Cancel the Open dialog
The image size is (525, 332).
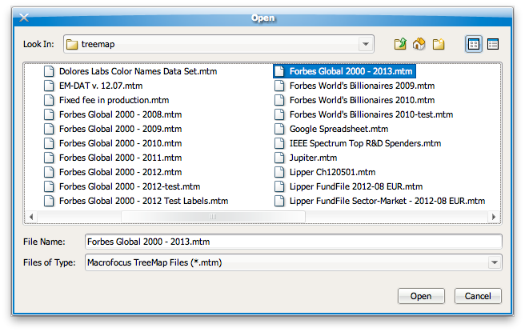[x=478, y=296]
